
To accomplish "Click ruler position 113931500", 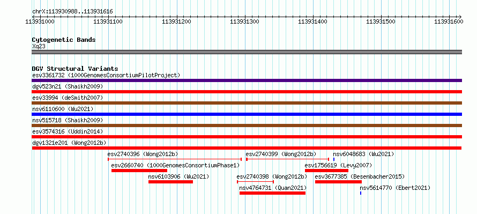I will 381,21.
